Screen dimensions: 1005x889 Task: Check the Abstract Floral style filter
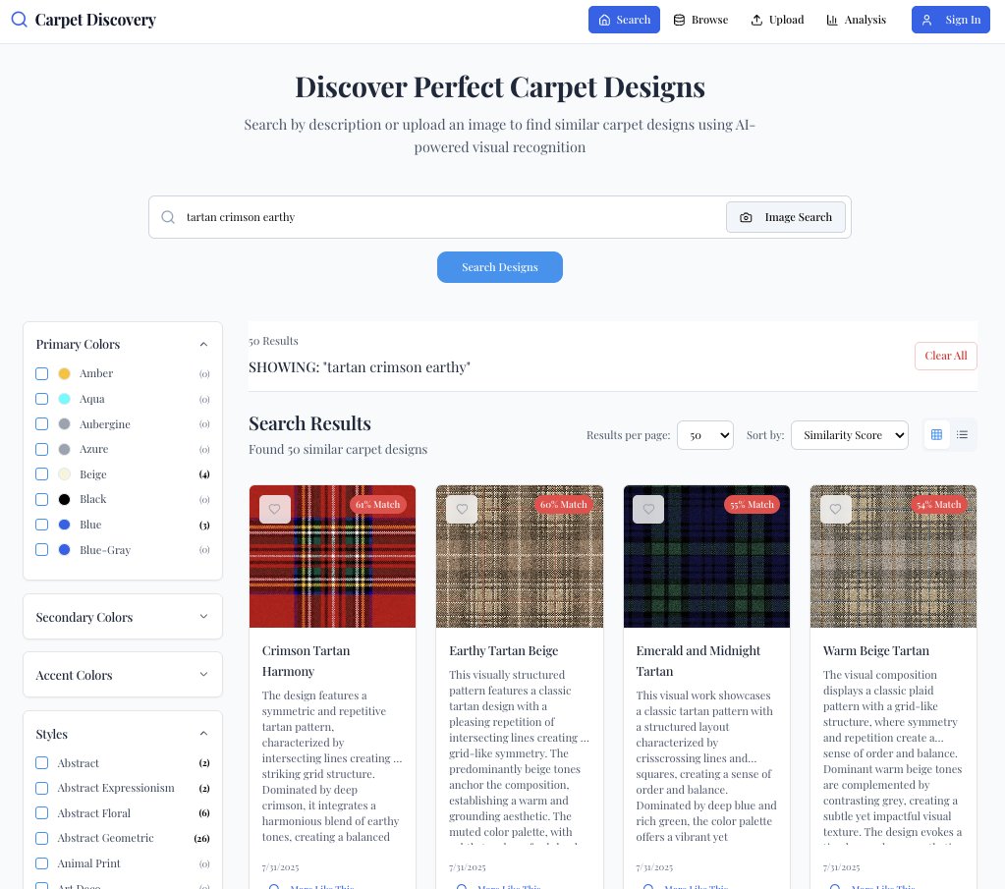[41, 813]
